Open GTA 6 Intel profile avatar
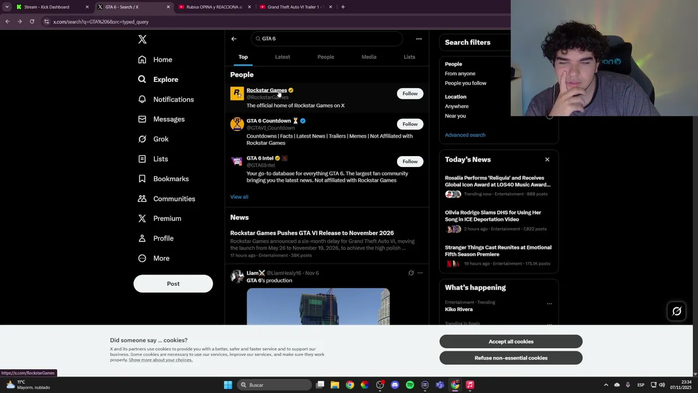 (237, 162)
